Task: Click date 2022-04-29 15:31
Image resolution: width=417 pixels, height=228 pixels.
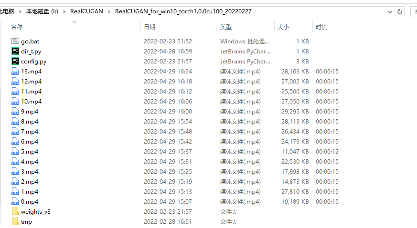Action: point(168,162)
